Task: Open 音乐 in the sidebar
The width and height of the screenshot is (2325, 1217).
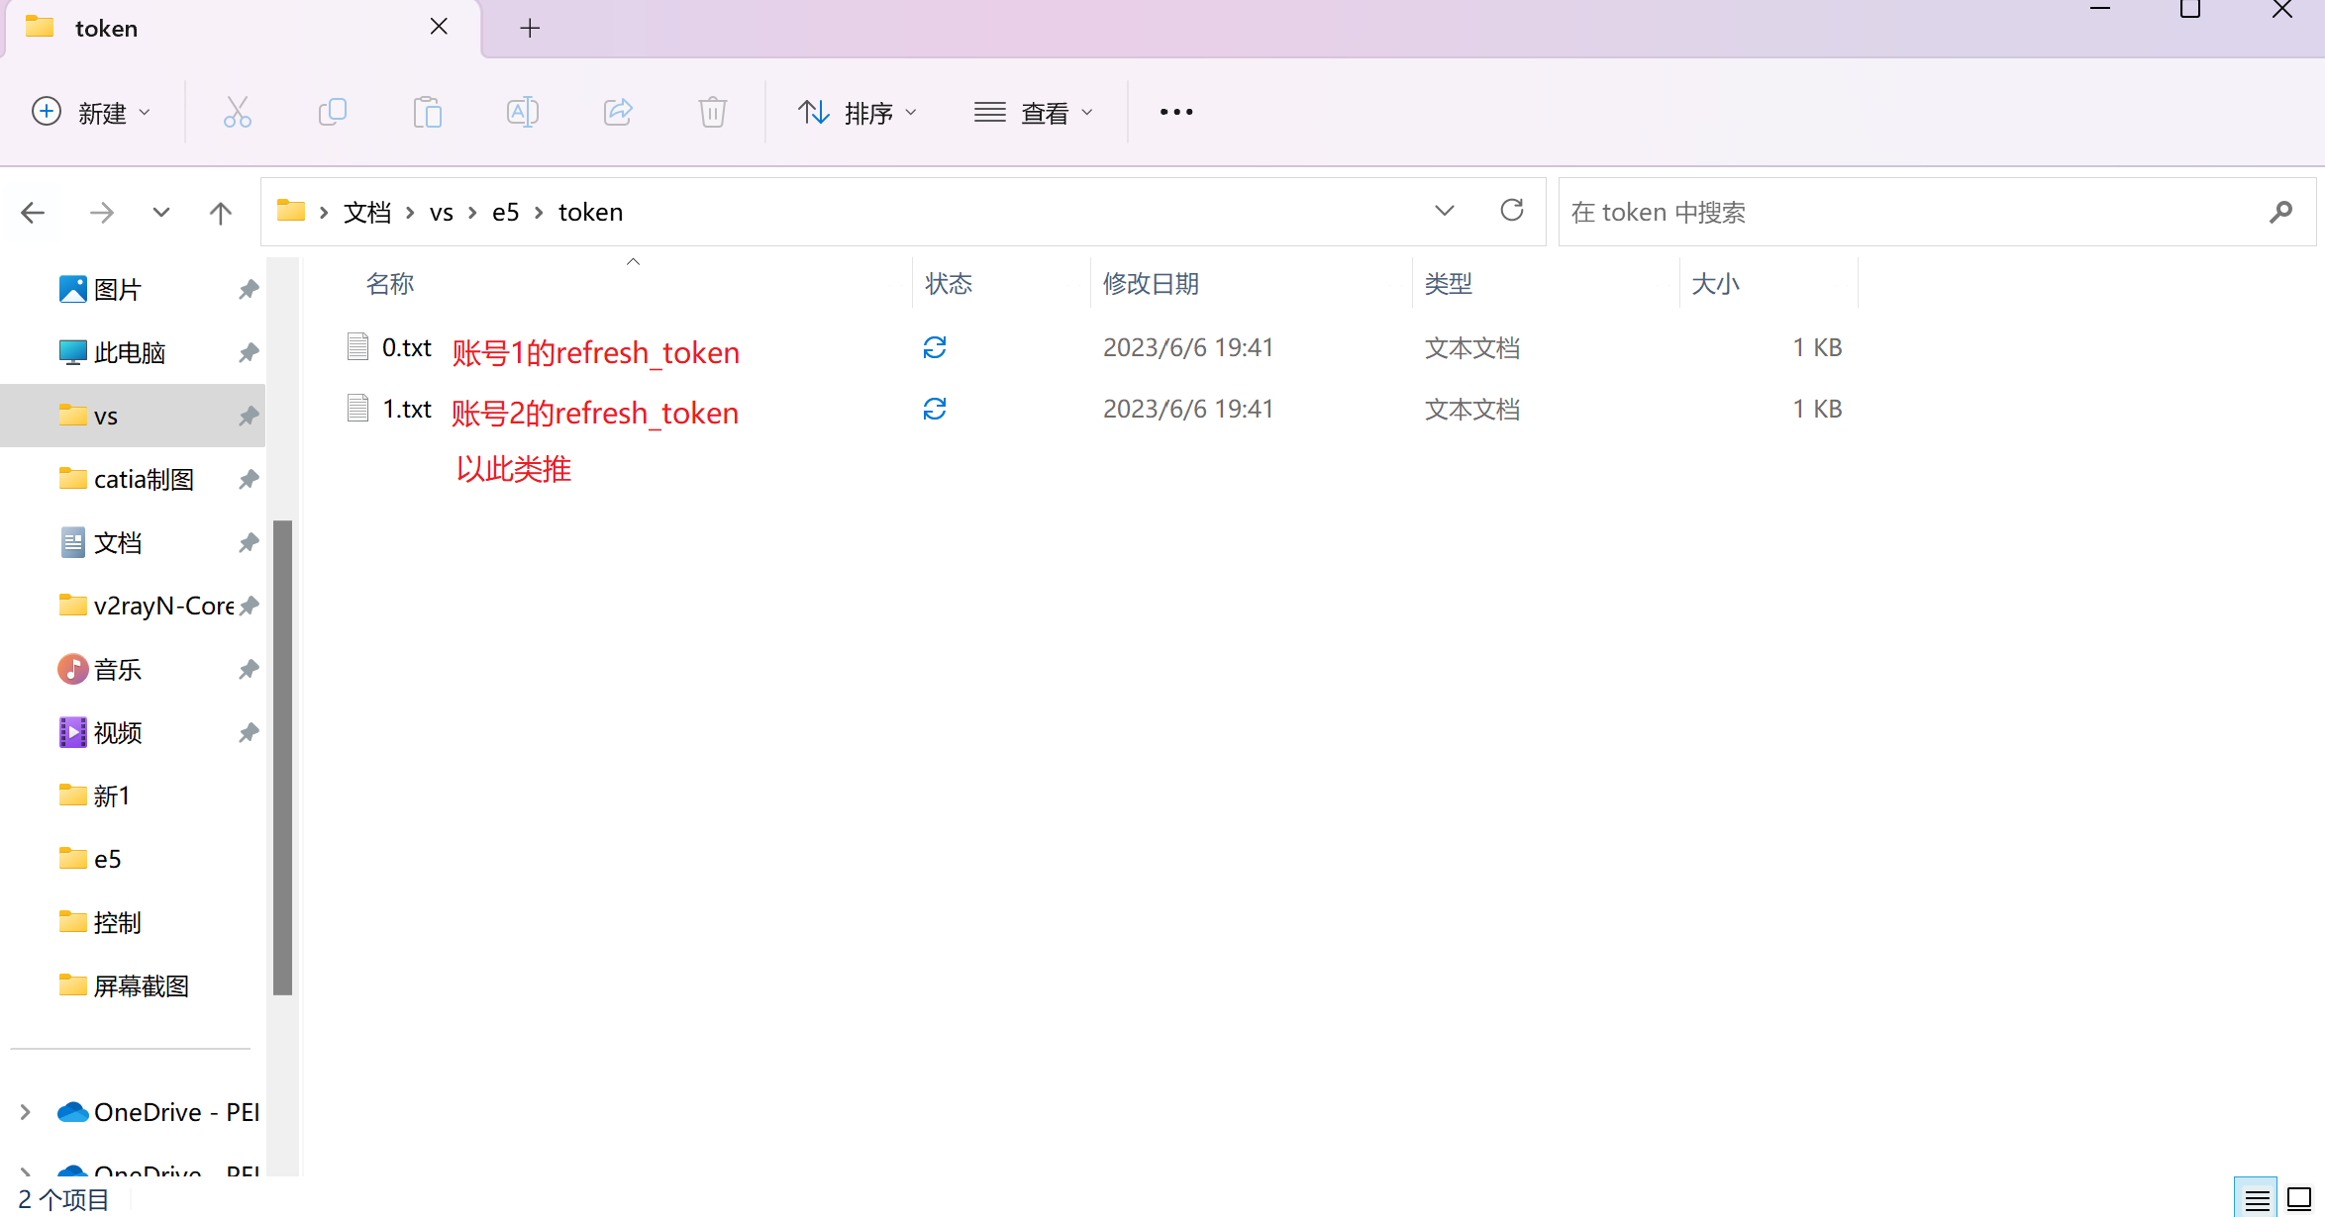Action: tap(118, 669)
